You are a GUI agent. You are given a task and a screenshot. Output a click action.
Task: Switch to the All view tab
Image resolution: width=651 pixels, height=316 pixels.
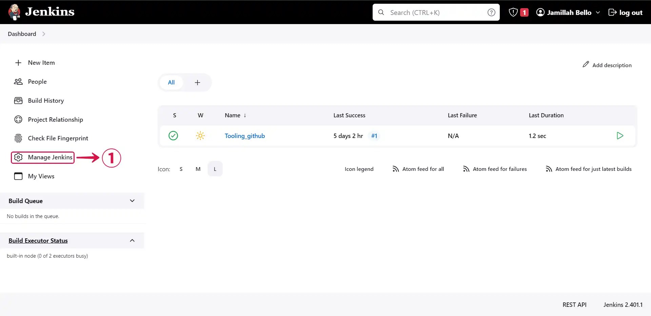pyautogui.click(x=171, y=82)
